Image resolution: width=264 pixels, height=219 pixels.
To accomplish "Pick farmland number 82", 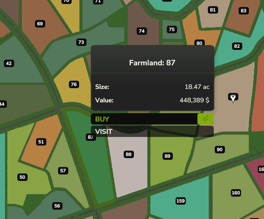I will click(x=237, y=46).
